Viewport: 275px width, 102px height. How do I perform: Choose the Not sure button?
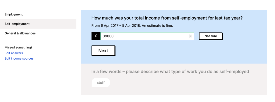211,36
